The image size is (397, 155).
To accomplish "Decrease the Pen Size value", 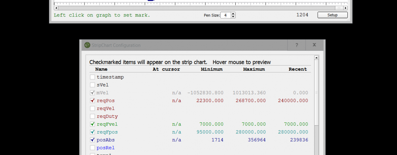I will [x=233, y=17].
